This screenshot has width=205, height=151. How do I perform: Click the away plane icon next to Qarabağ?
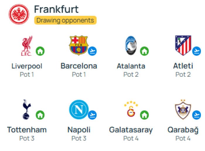pyautogui.click(x=197, y=115)
